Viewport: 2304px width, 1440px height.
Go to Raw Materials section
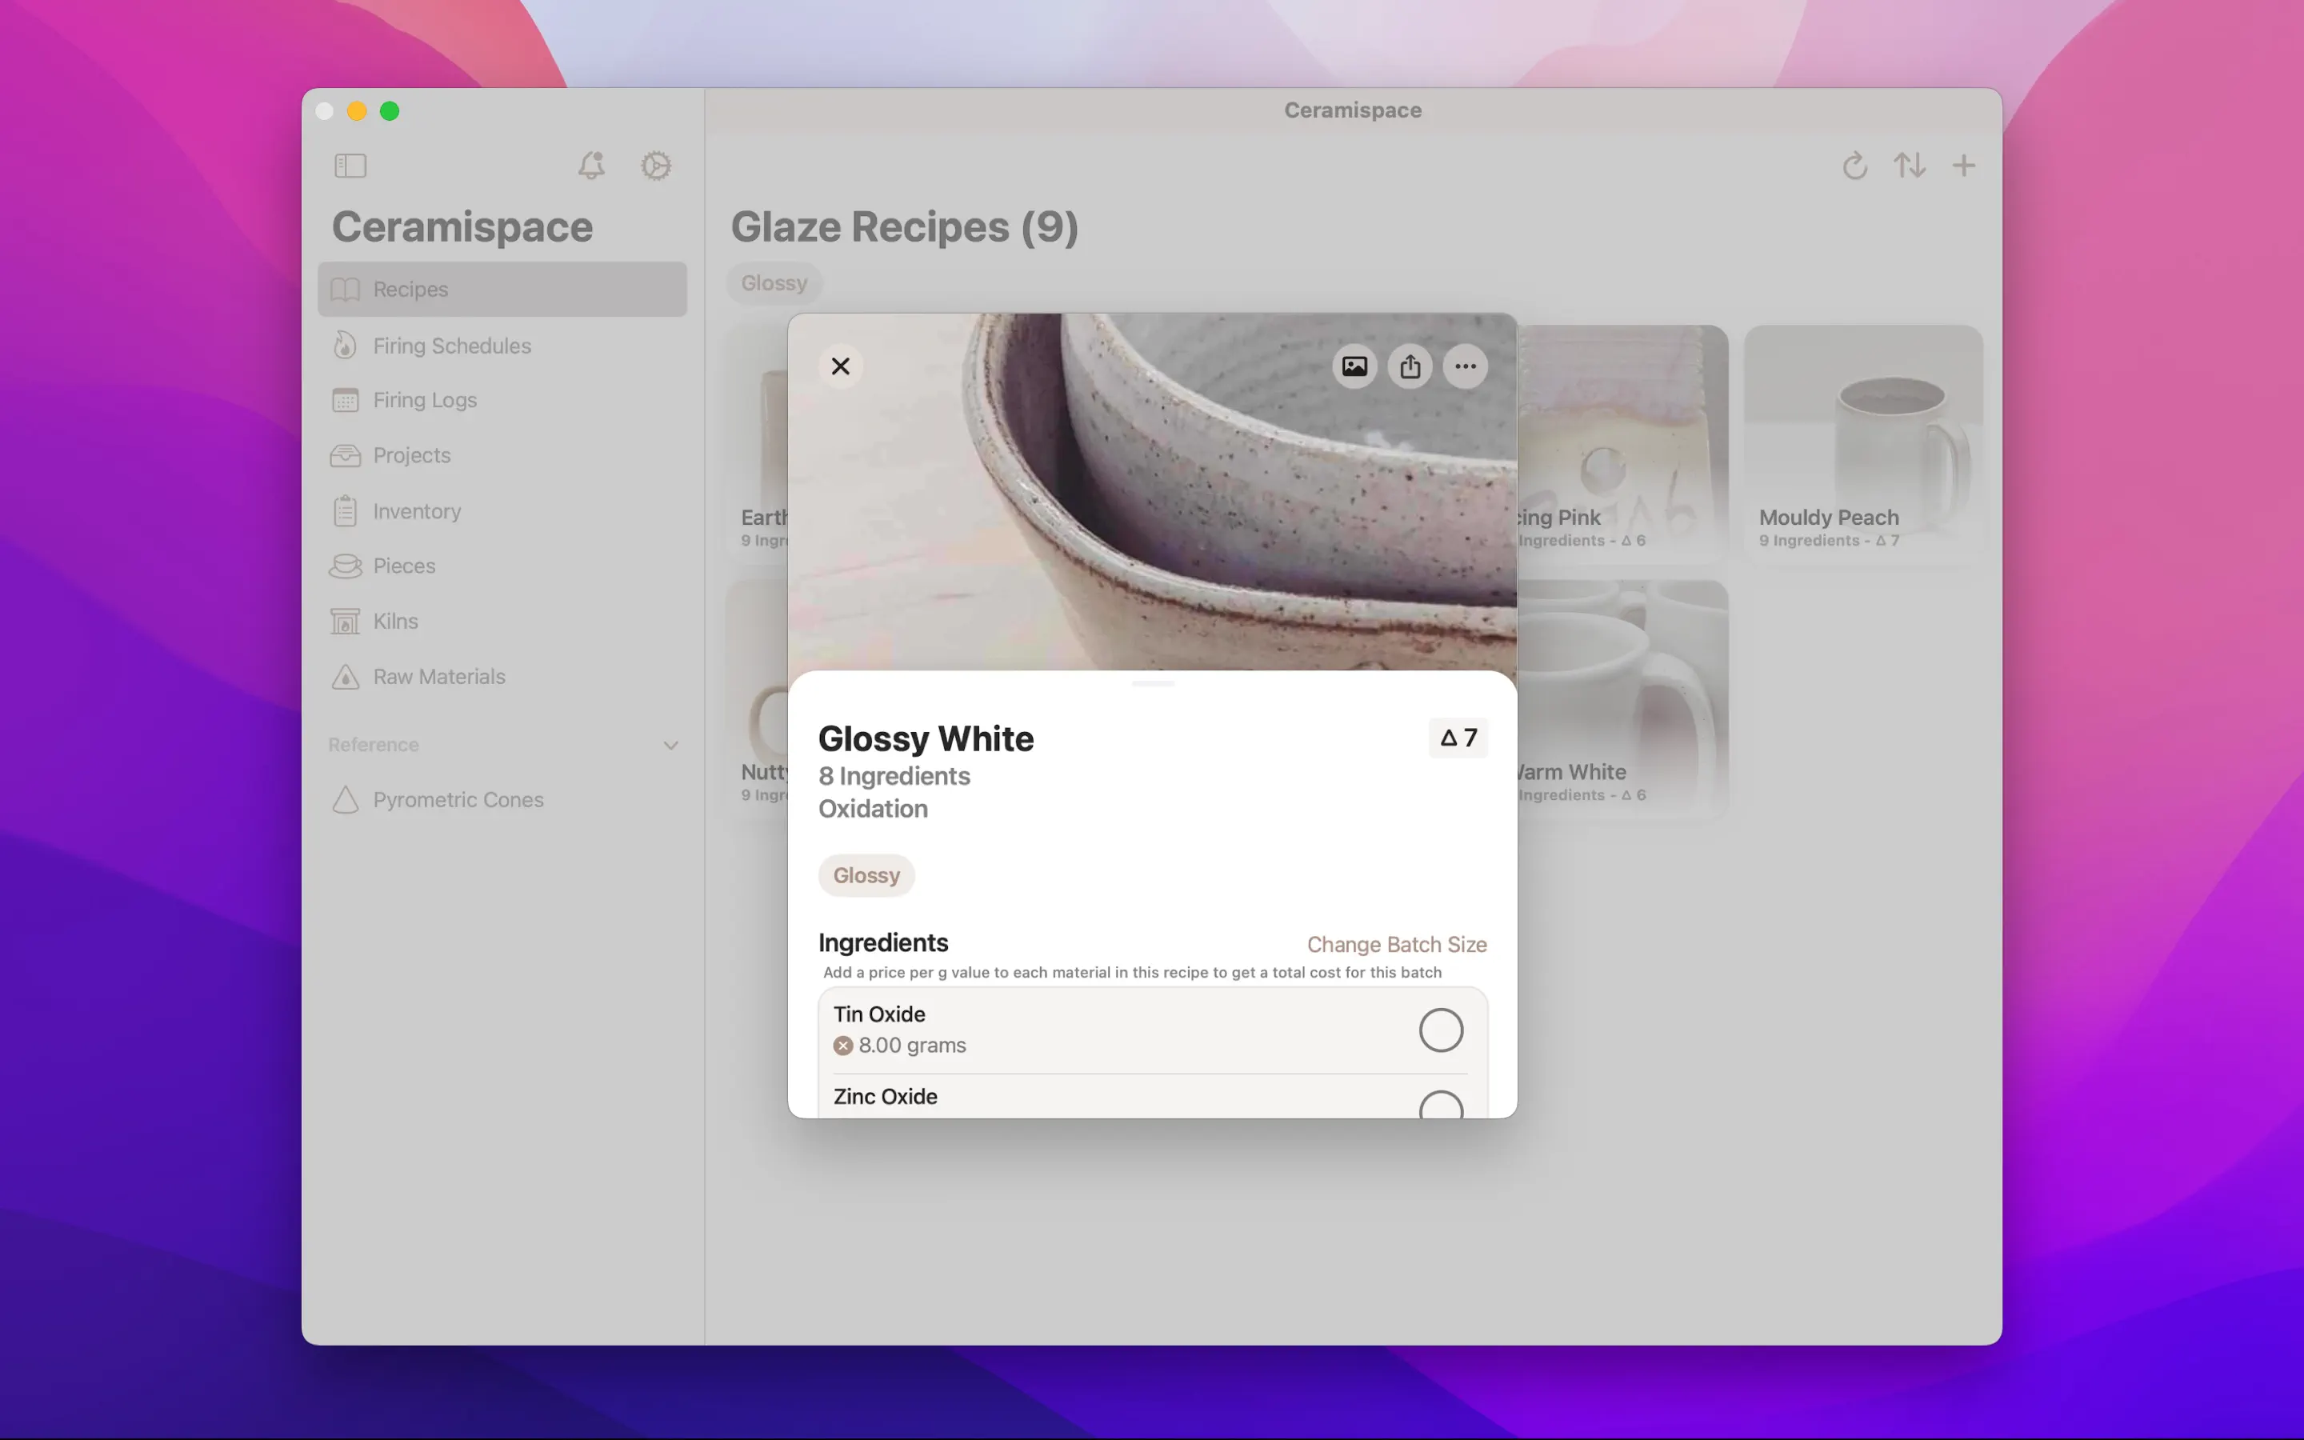(x=439, y=677)
